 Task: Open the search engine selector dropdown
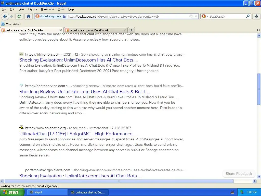[205, 16]
